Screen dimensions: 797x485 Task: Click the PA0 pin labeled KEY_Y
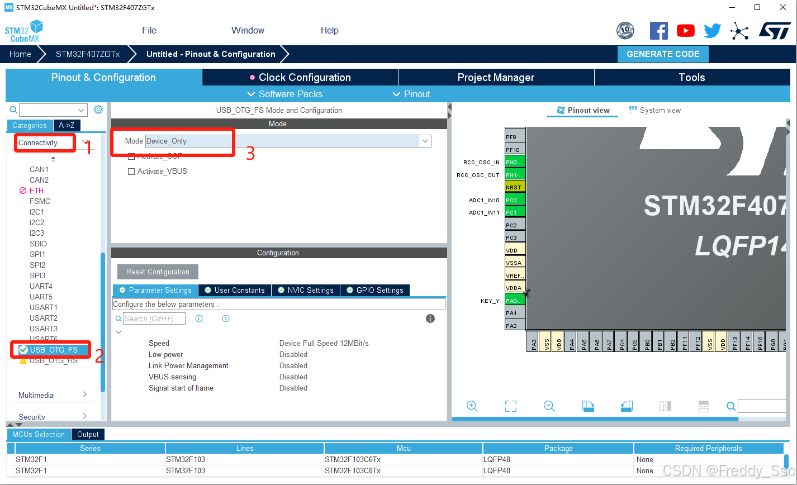pos(515,301)
